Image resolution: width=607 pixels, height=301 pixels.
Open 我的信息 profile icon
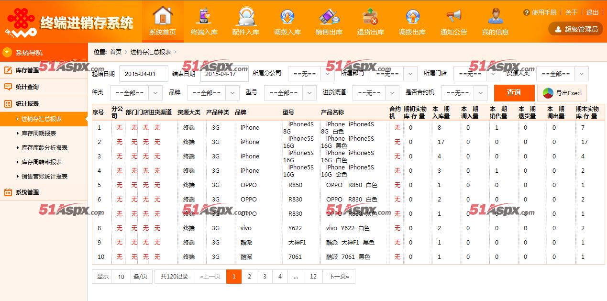coord(496,16)
